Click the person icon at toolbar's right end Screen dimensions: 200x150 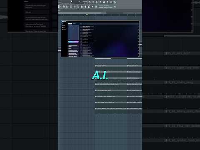coord(115,2)
